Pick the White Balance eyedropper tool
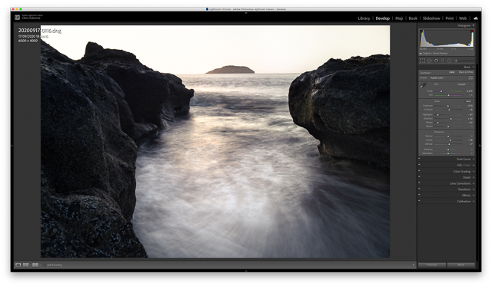Viewport: 492px width, 286px height. (423, 85)
